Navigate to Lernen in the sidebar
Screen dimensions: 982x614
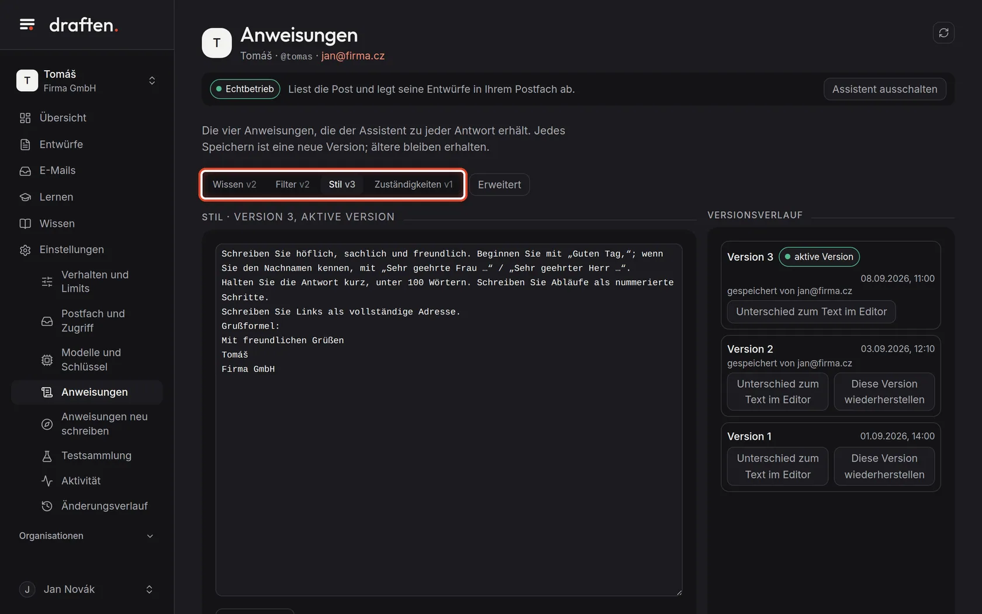pos(87,197)
